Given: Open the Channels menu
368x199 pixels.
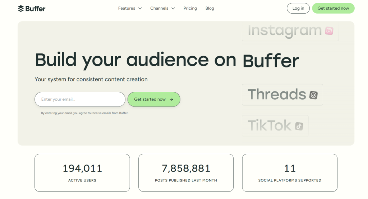Looking at the screenshot, I should tap(163, 8).
